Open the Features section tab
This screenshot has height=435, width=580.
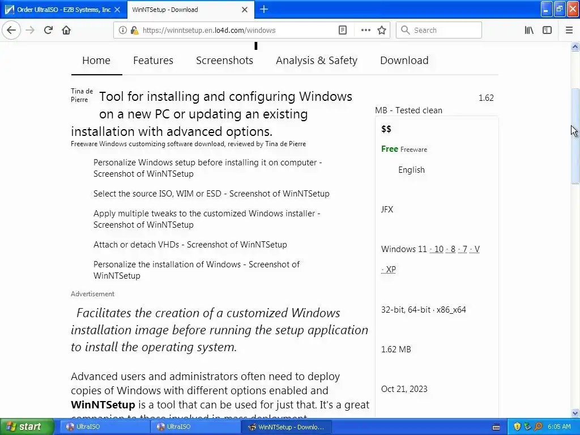pos(153,60)
